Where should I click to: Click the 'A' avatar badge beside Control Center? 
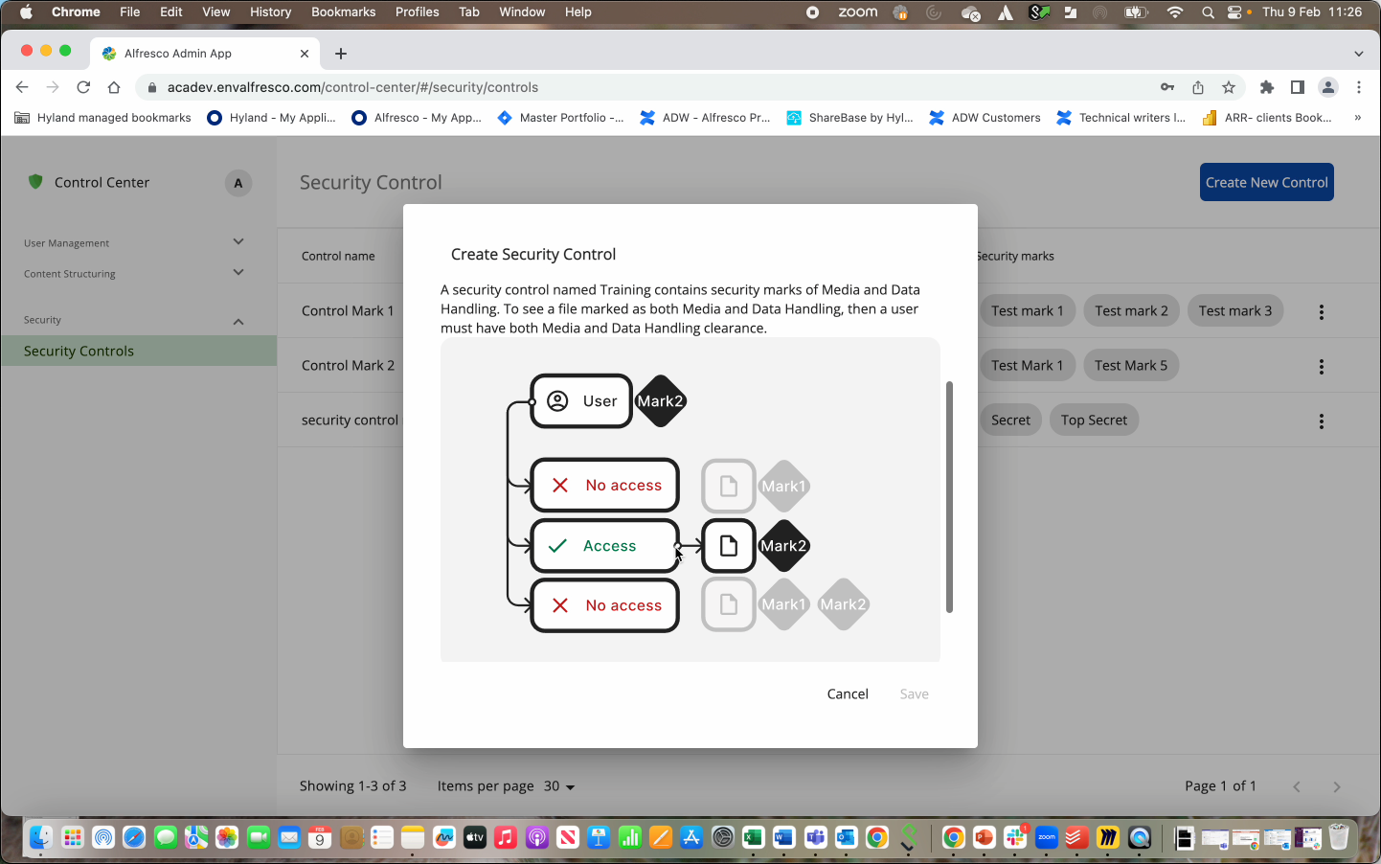(238, 182)
